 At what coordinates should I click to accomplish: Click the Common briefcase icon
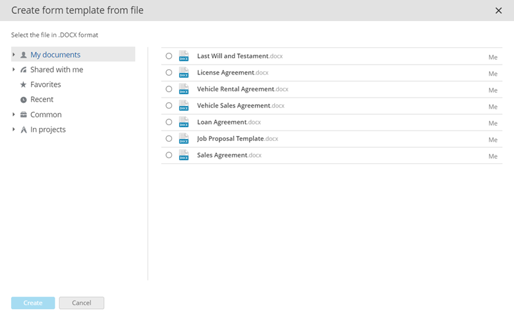[x=24, y=115]
